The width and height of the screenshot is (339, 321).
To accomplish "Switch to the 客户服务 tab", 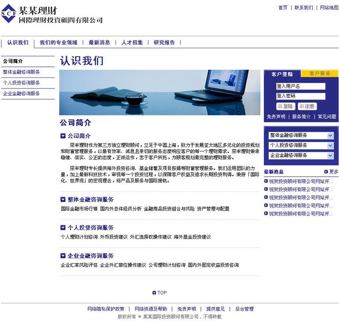I will (x=320, y=74).
